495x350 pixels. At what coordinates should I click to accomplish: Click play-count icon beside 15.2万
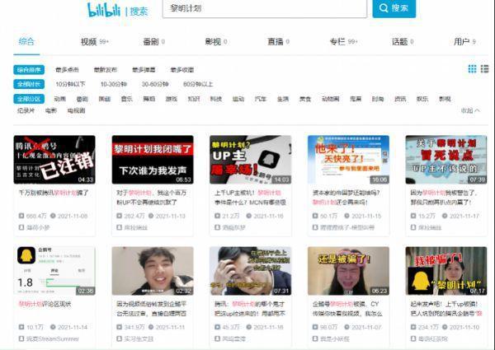pos(413,216)
